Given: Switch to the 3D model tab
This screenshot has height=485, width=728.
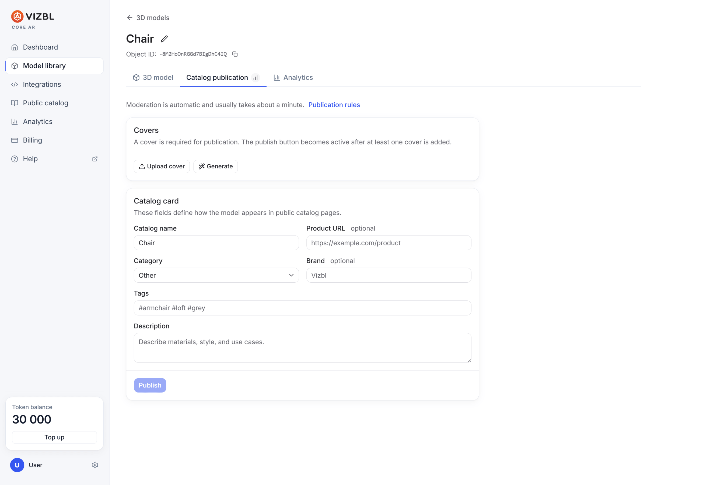Looking at the screenshot, I should (153, 78).
